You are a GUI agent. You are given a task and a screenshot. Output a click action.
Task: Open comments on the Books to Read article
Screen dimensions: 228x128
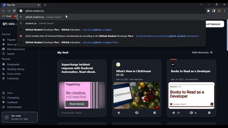[x=191, y=113]
